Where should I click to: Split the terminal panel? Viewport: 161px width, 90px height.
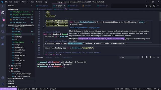[x=146, y=57]
